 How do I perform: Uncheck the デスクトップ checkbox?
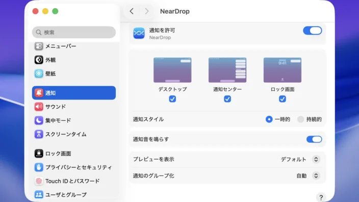(172, 99)
